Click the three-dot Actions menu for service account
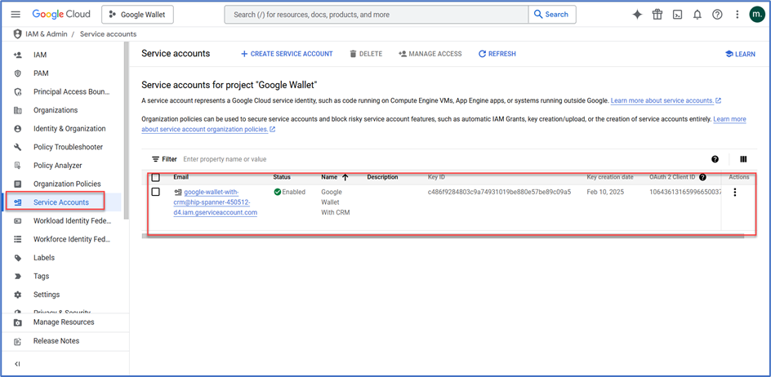This screenshot has width=771, height=377. point(735,193)
